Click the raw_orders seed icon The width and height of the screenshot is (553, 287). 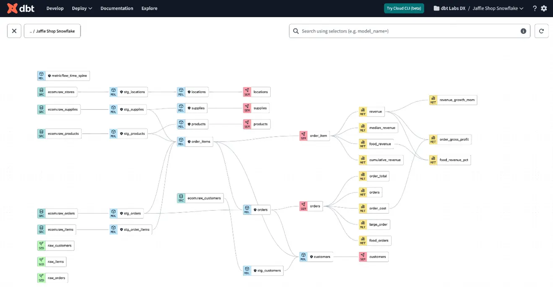[x=41, y=278]
